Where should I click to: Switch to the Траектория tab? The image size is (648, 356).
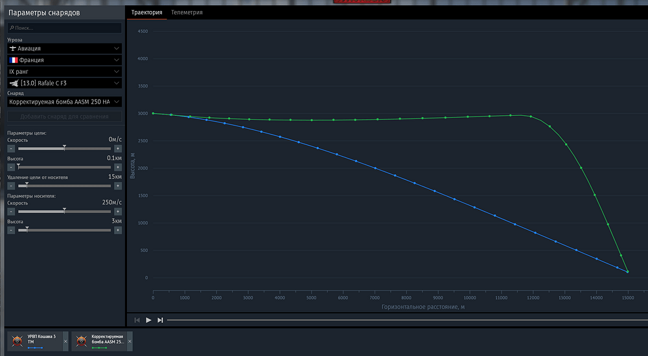(x=146, y=12)
